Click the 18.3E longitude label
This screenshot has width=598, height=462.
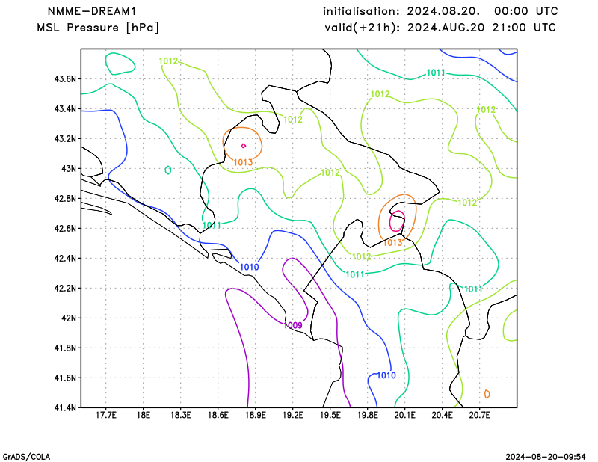tap(180, 415)
